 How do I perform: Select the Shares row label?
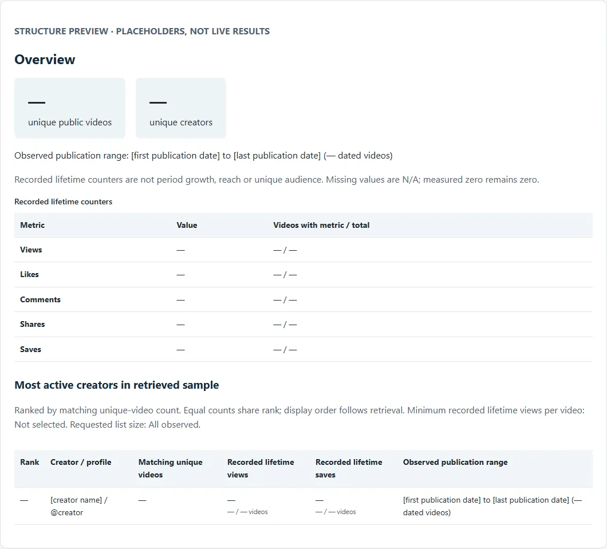33,324
